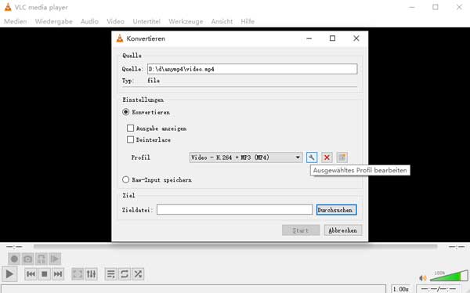Skip to next media track
Viewport: 470px width, 293px height.
[x=58, y=274]
